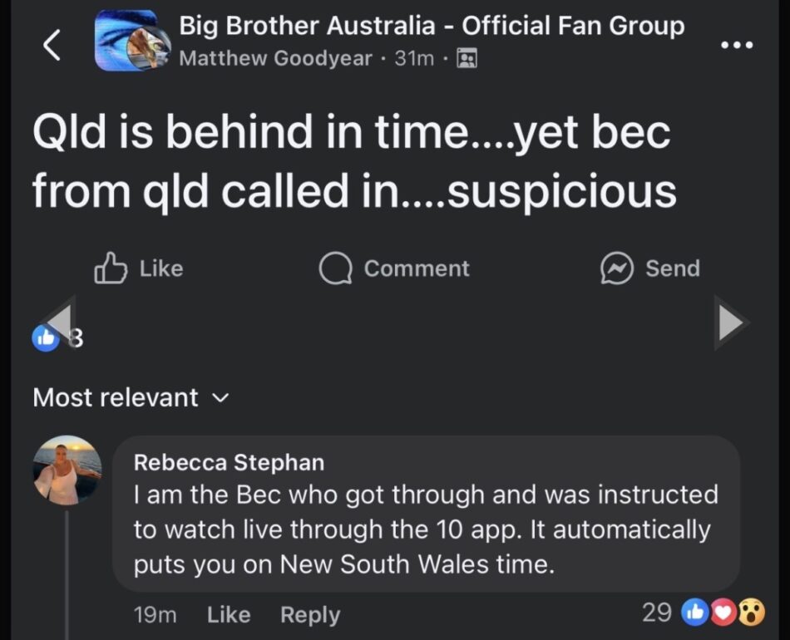Click the thumbs-up icon next to the 29 count
This screenshot has height=640, width=790.
(x=695, y=613)
